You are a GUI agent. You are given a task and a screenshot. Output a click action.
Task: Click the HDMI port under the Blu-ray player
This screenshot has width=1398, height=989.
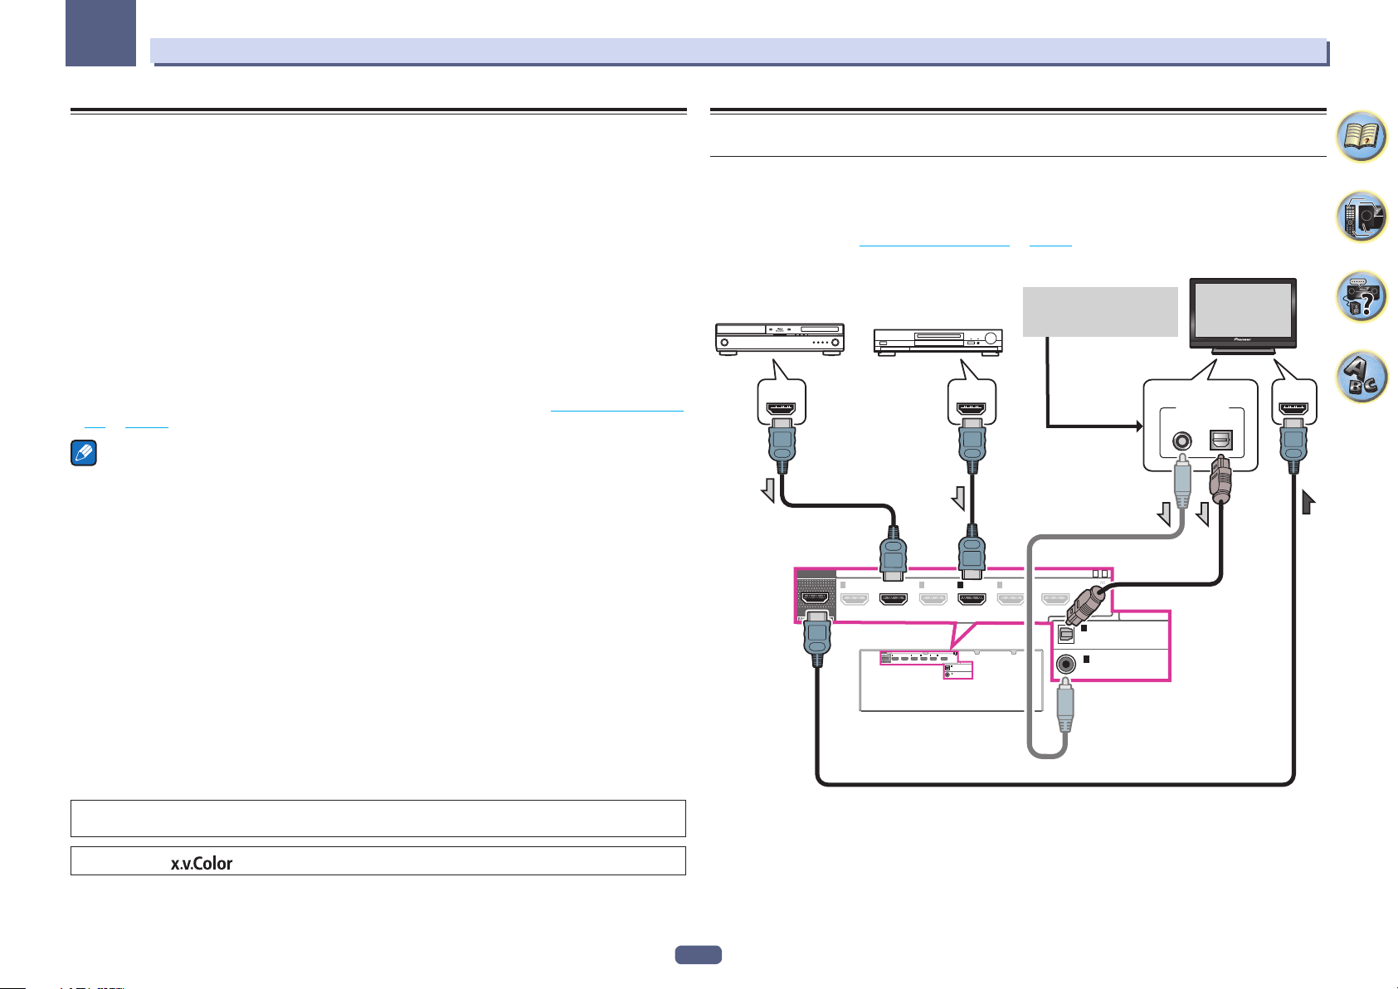(x=781, y=408)
